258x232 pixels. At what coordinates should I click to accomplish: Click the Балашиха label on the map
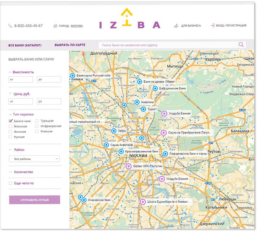point(240,131)
